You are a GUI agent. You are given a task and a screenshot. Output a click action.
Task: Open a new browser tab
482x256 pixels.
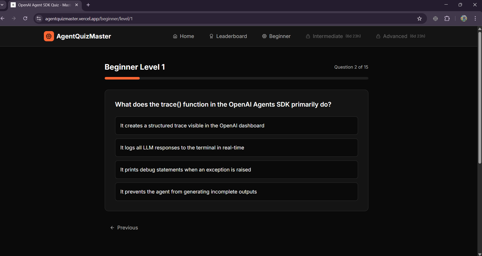[x=88, y=5]
